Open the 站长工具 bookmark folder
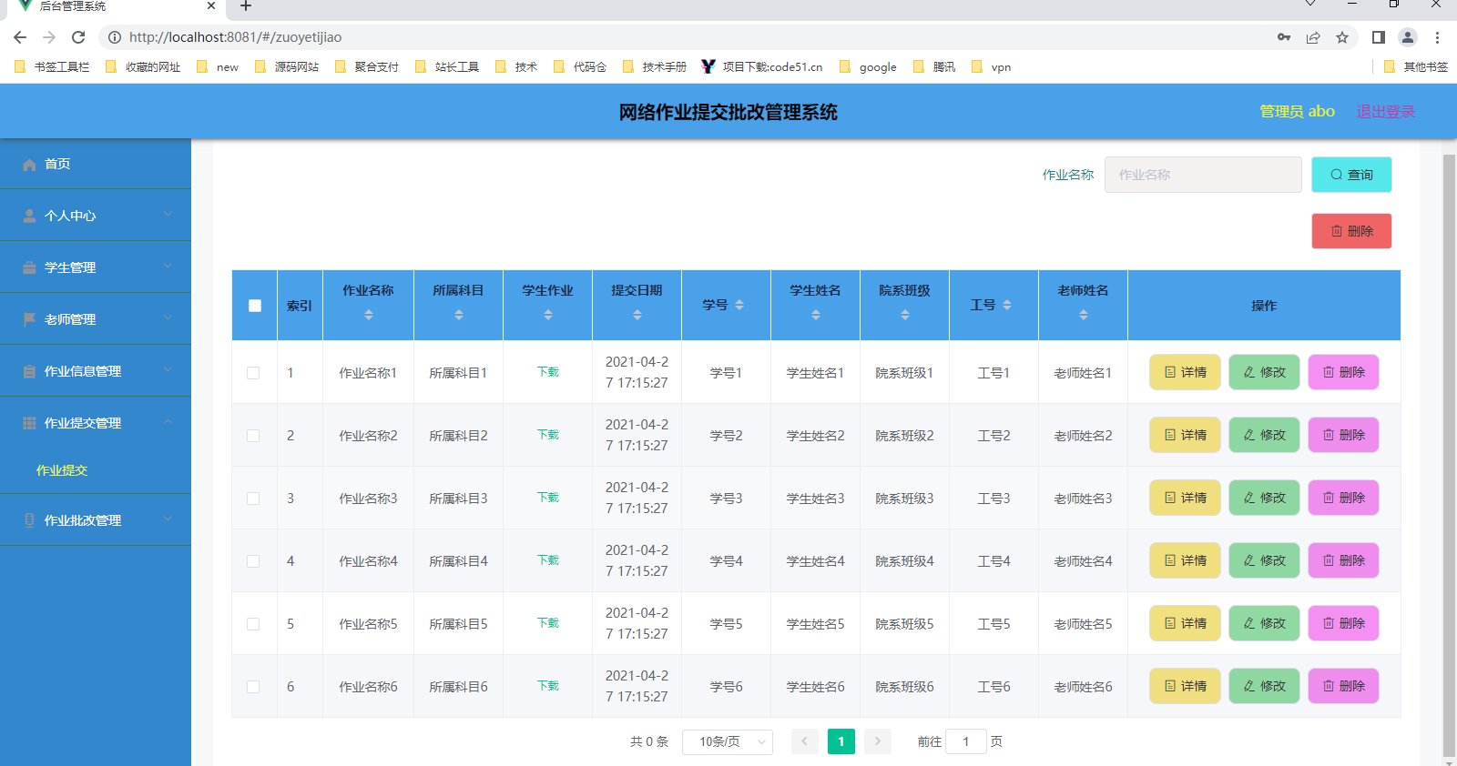Image resolution: width=1457 pixels, height=766 pixels. pyautogui.click(x=447, y=66)
